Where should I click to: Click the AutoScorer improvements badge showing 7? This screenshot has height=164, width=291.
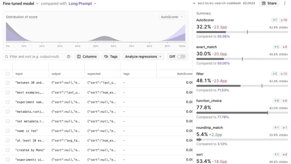tap(275, 20)
